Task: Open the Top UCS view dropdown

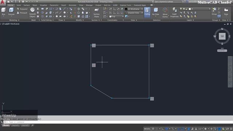Action: click(x=116, y=16)
